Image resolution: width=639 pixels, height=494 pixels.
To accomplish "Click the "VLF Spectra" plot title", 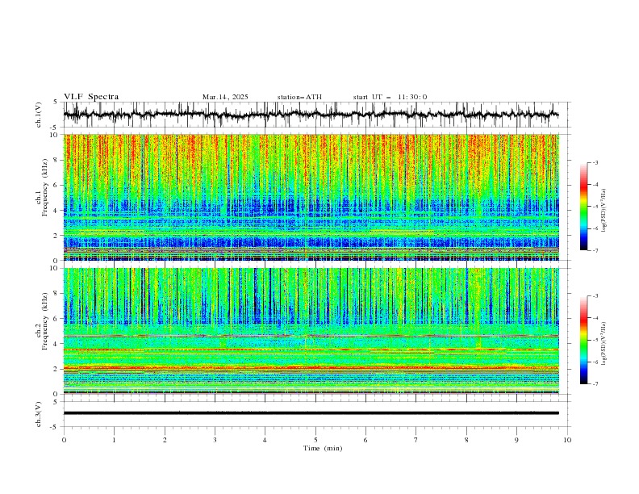I will [x=91, y=97].
